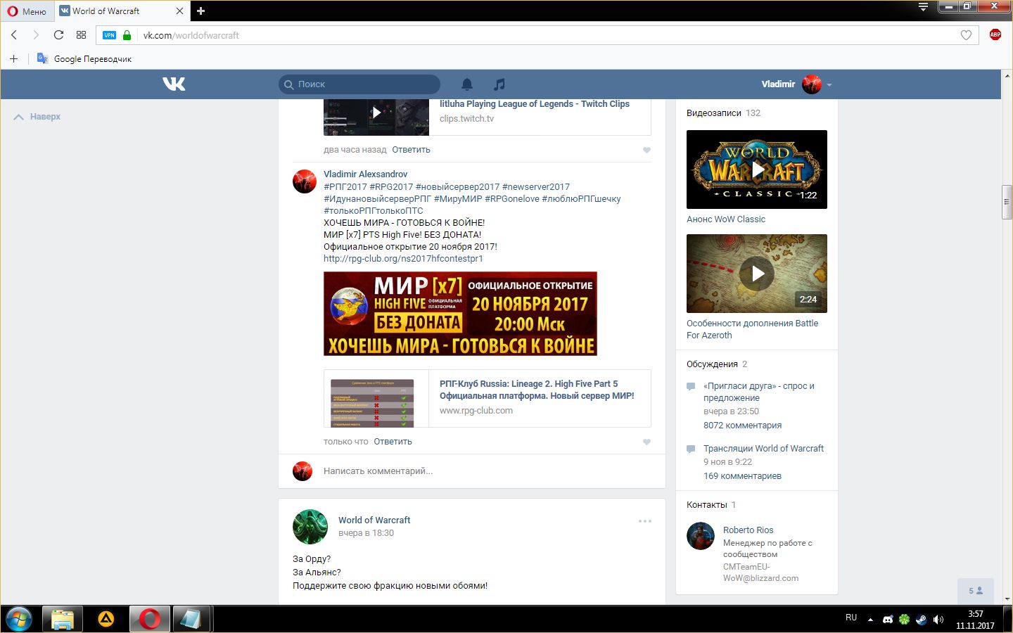
Task: Play Анонс WoW Classic video thumbnail
Action: pos(757,170)
